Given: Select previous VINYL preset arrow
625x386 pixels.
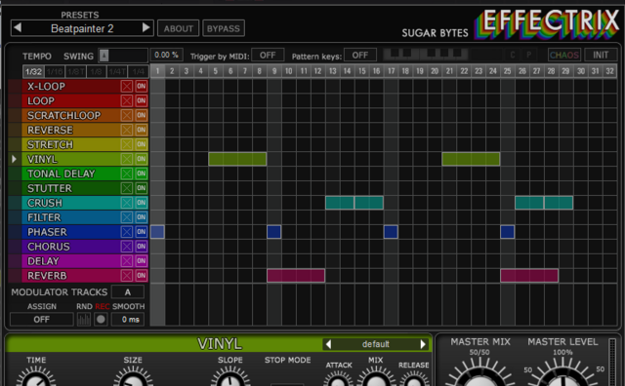Looking at the screenshot, I should (x=328, y=344).
